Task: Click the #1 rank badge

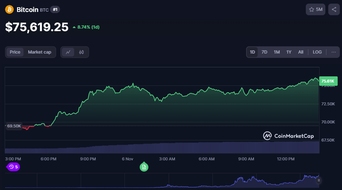Action: pyautogui.click(x=55, y=10)
